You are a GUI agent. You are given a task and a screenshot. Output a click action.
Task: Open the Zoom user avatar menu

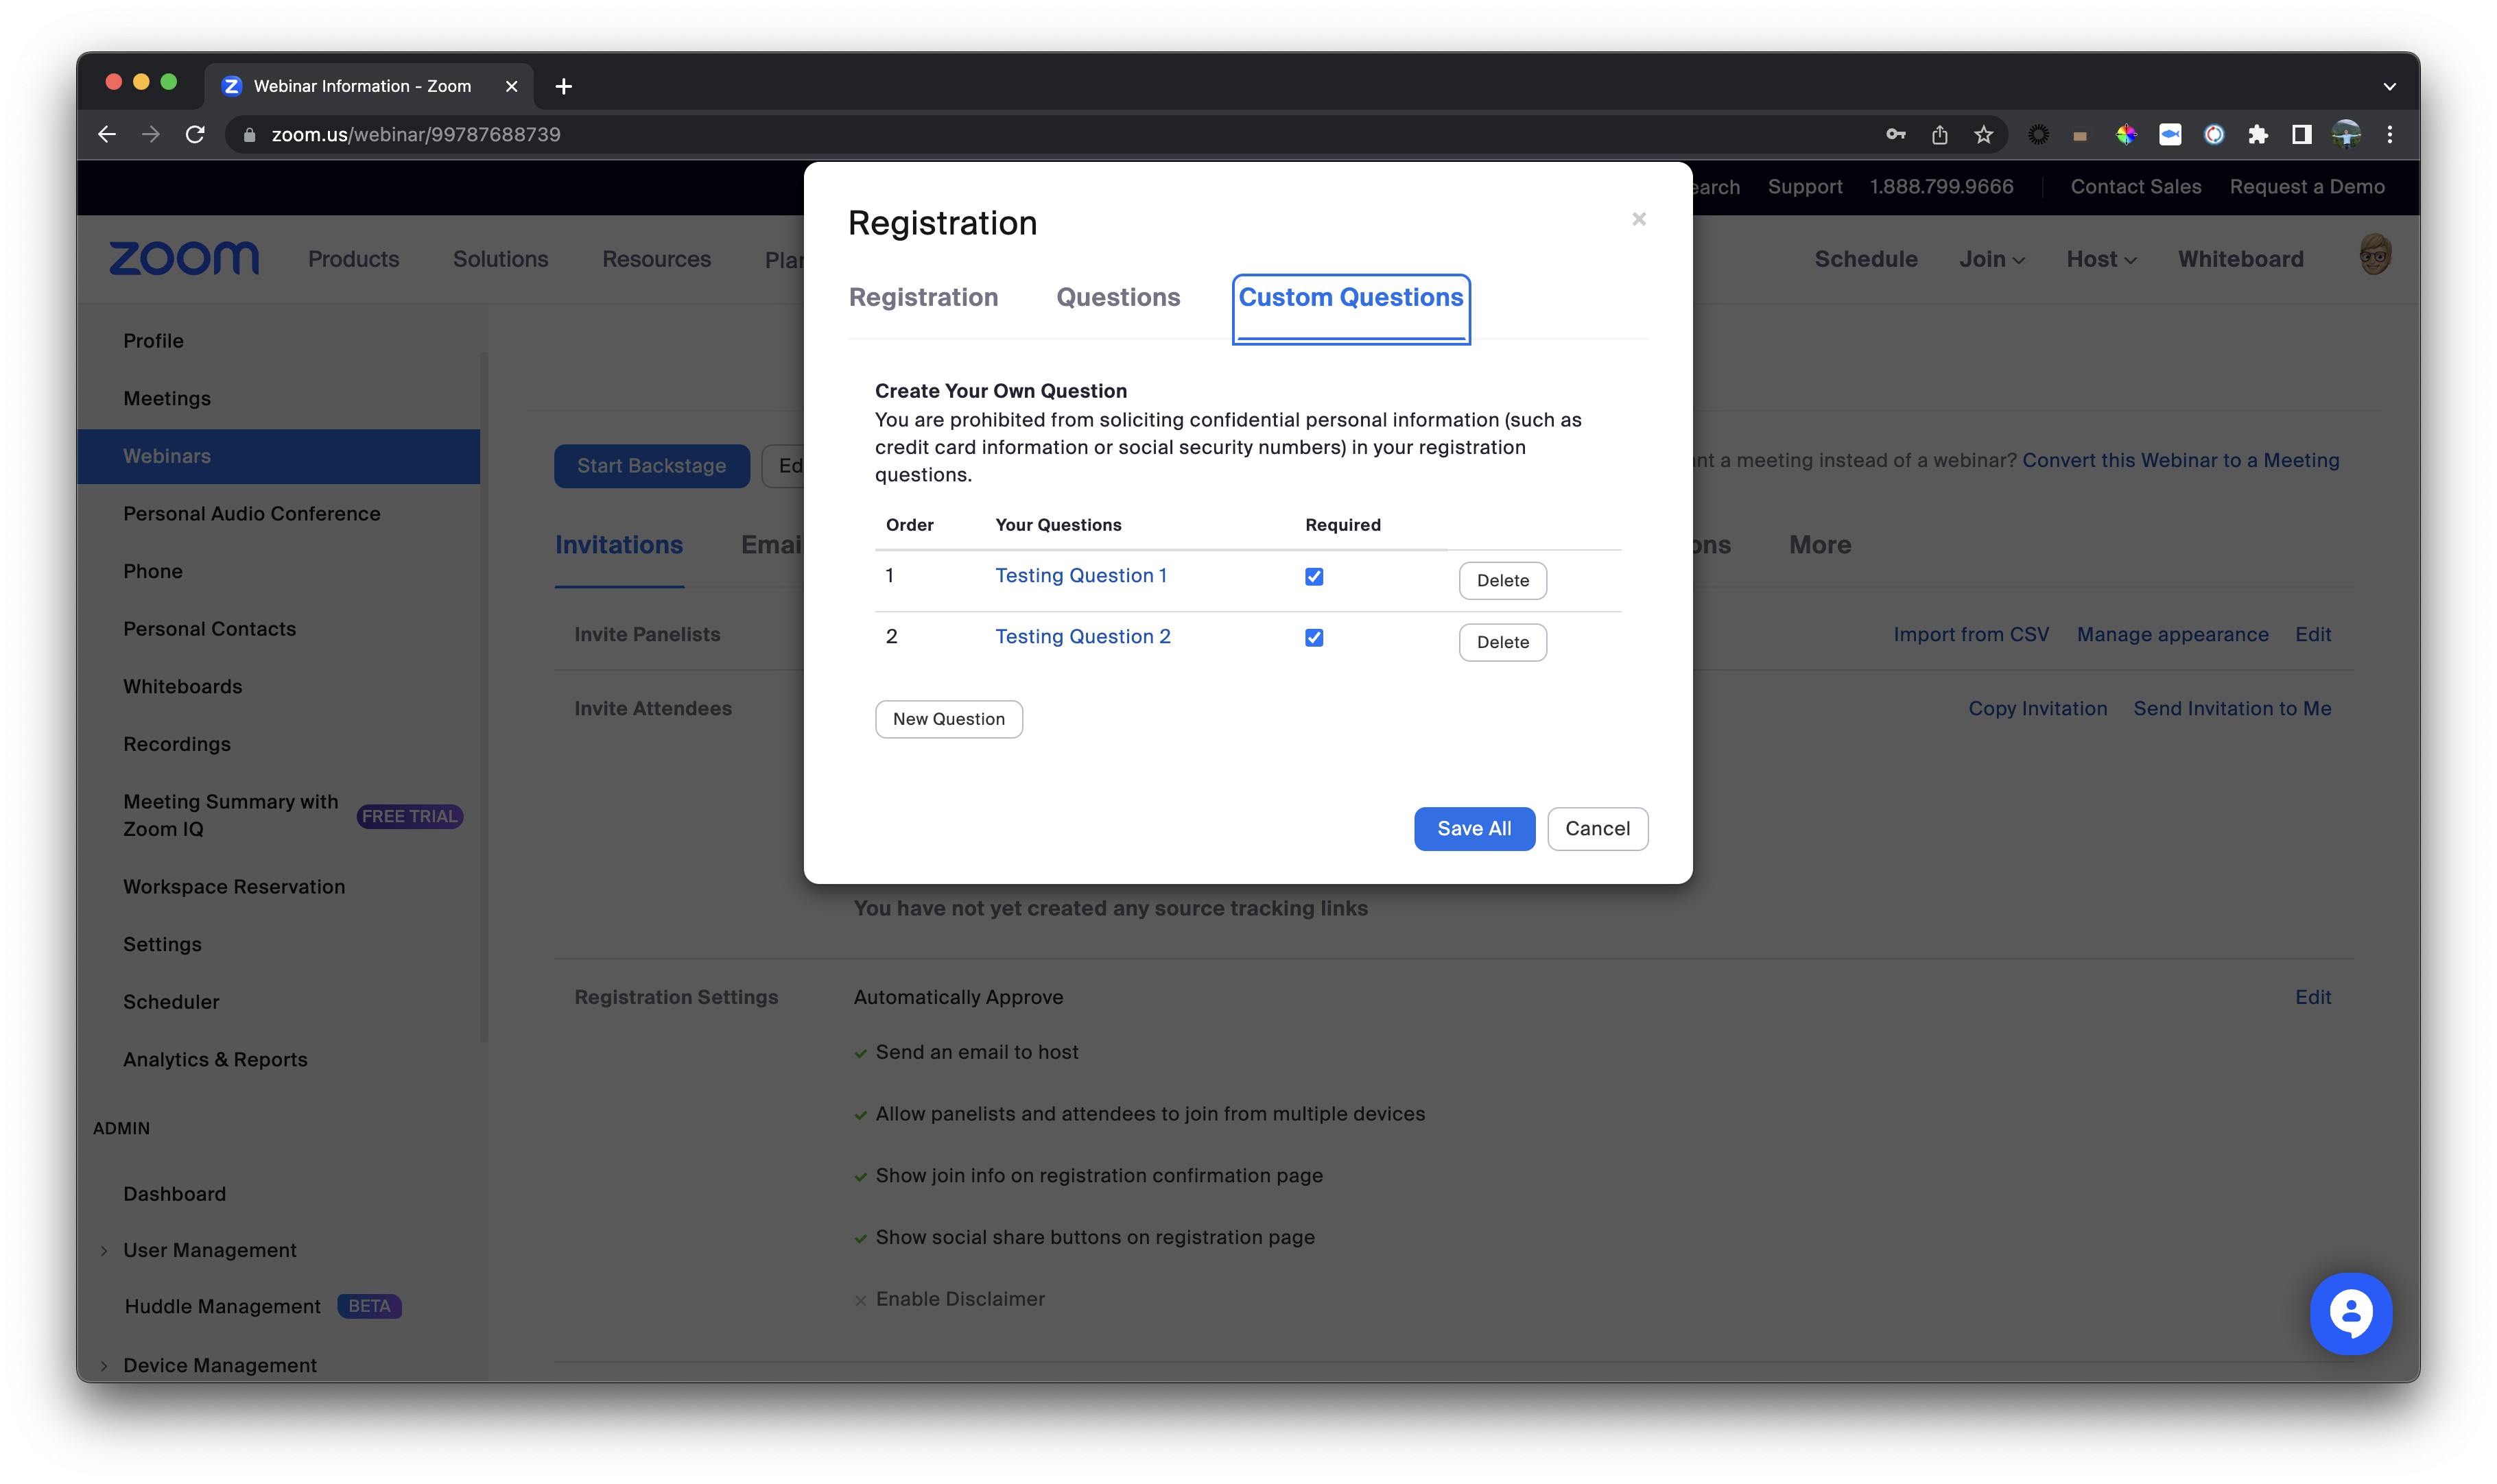point(2374,256)
